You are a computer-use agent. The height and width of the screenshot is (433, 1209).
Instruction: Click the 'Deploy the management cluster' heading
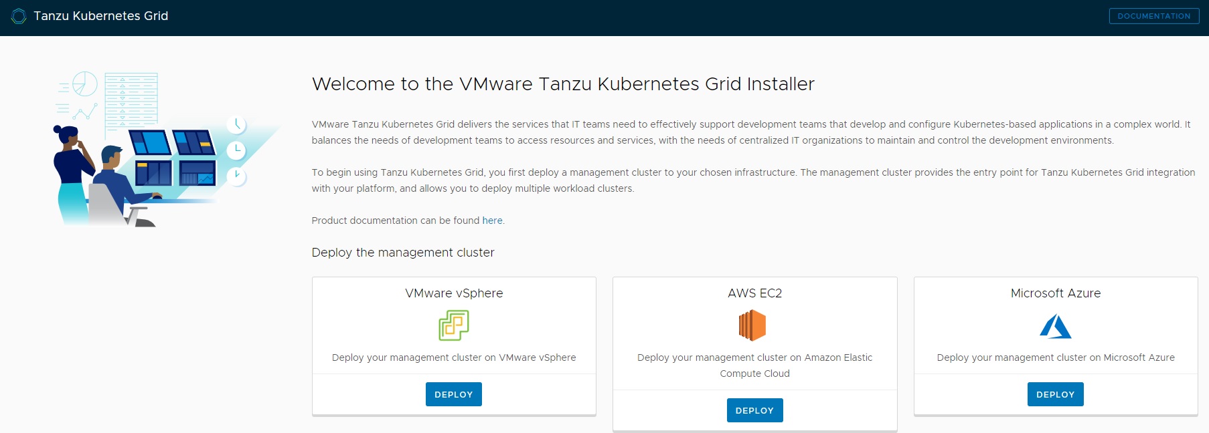tap(403, 253)
